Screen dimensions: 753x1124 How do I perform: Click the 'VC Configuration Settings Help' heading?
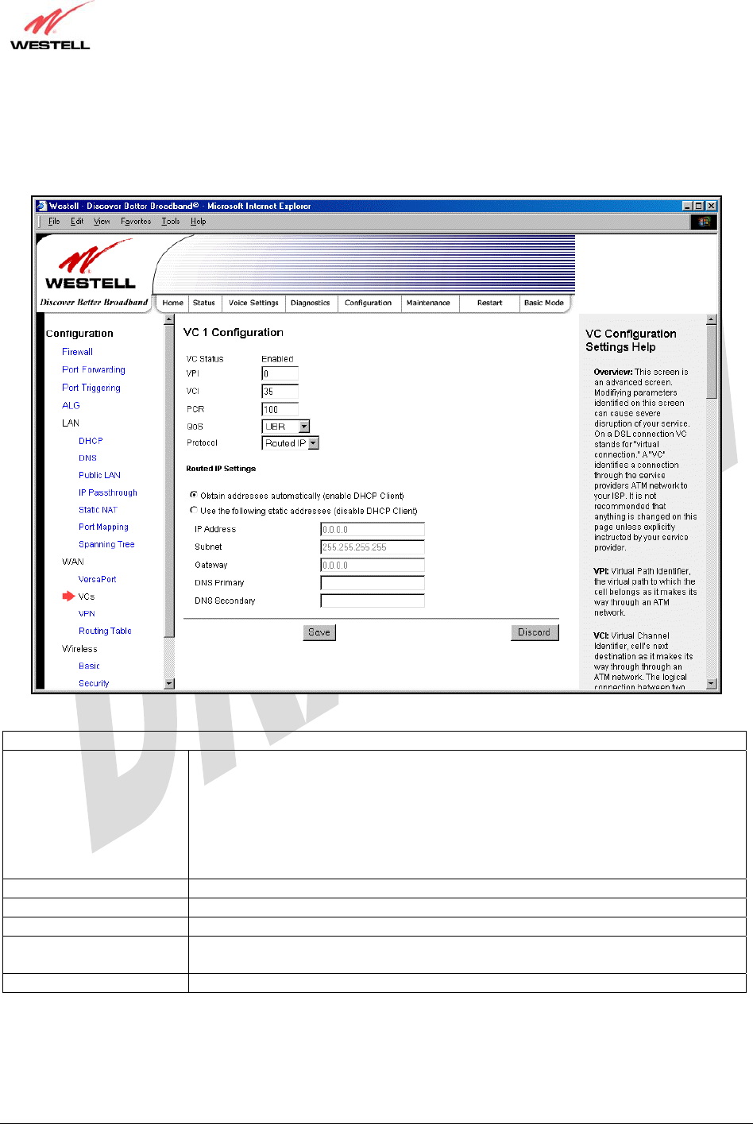point(631,340)
